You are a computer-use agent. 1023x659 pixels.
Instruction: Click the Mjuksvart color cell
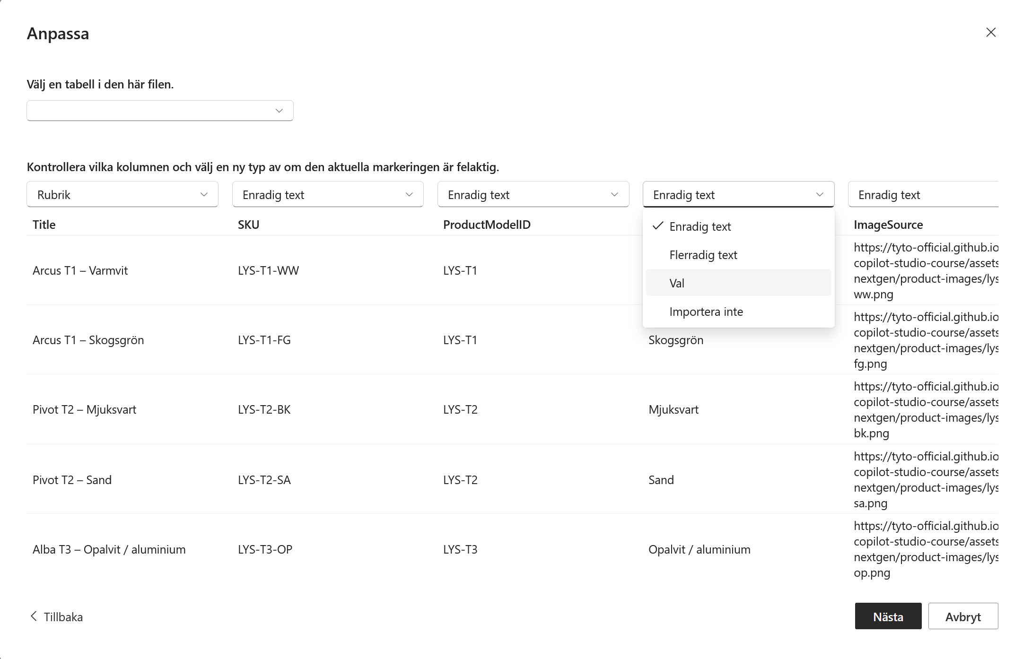pos(673,409)
